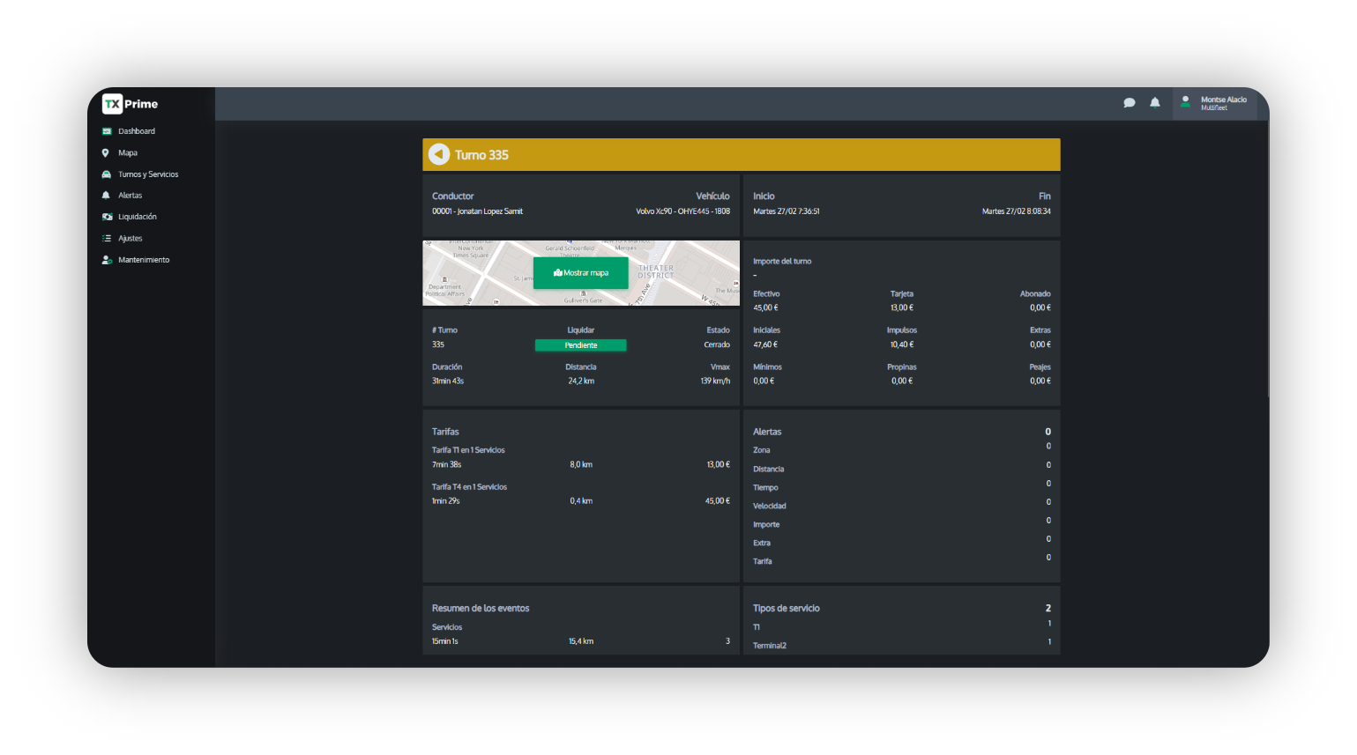The width and height of the screenshot is (1357, 755).
Task: Click the green Pendiente button under Liquidar
Action: click(581, 345)
